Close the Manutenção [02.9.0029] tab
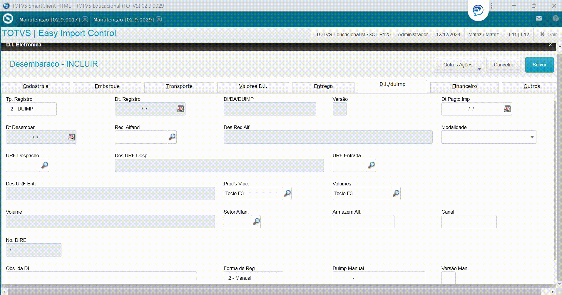 point(159,19)
